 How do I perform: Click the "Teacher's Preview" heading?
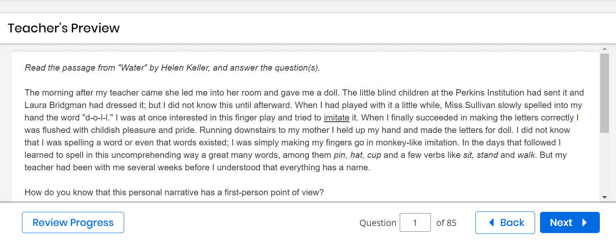coord(64,28)
